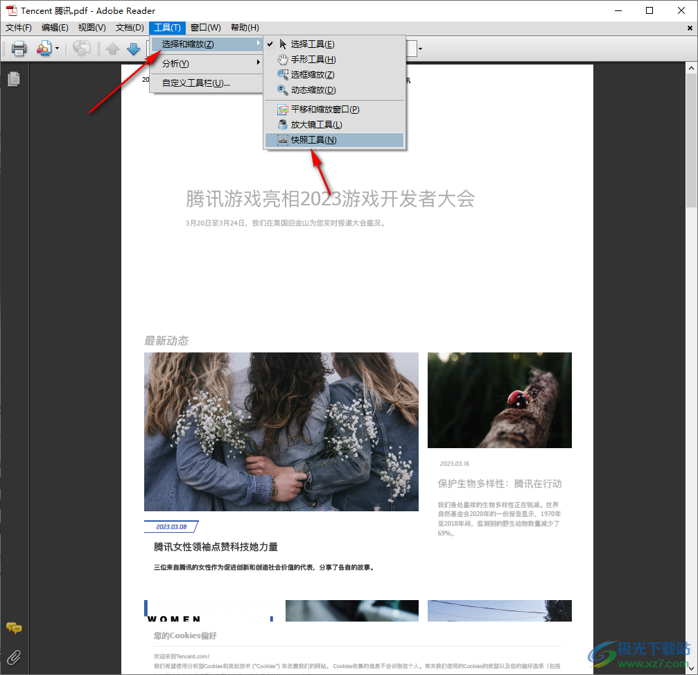
Task: Click the greyed-out globe toolbar icon
Action: click(82, 48)
